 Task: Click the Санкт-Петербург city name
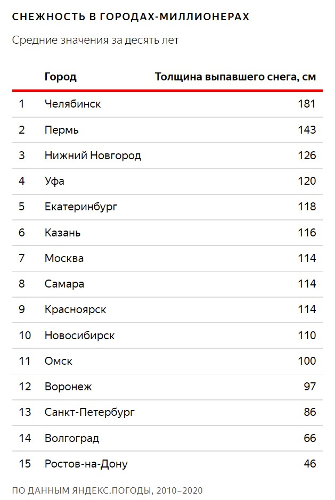89,412
